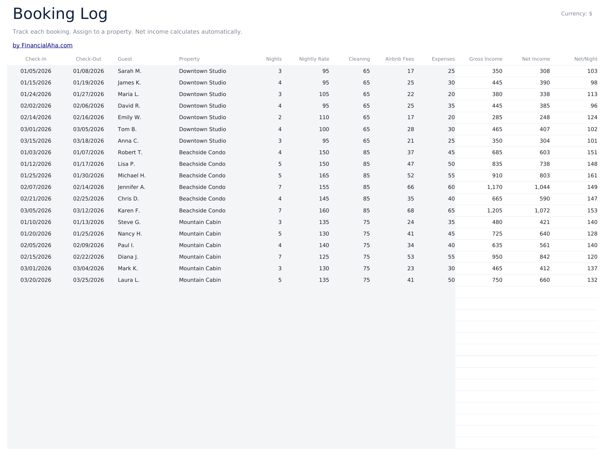Click guest cell Sarah M.

pyautogui.click(x=130, y=71)
